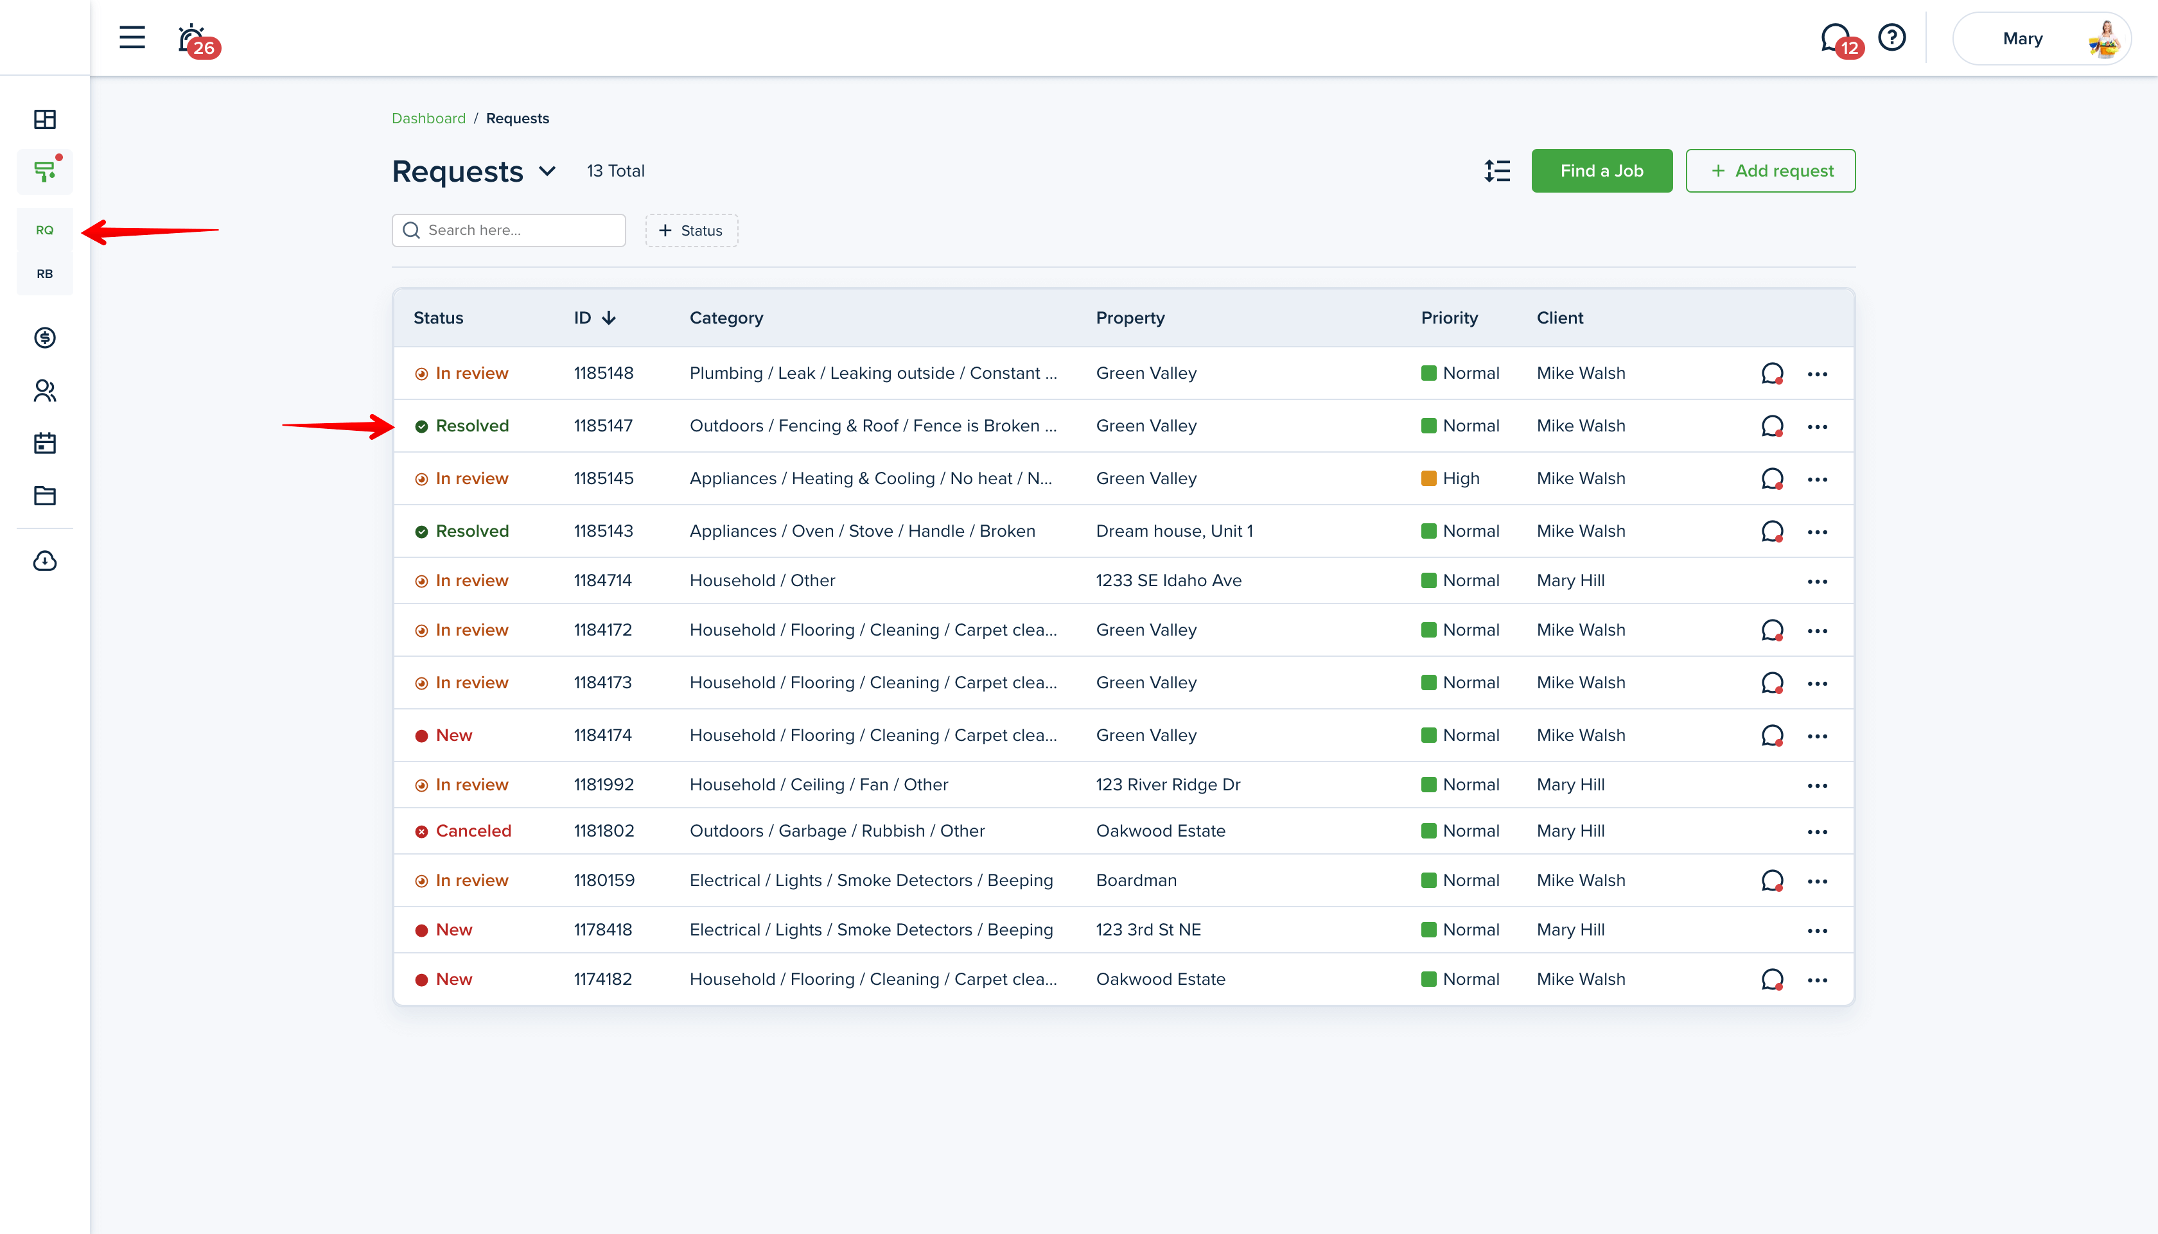Viewport: 2158px width, 1234px height.
Task: Select the RQ sidebar submenu item
Action: (x=45, y=230)
